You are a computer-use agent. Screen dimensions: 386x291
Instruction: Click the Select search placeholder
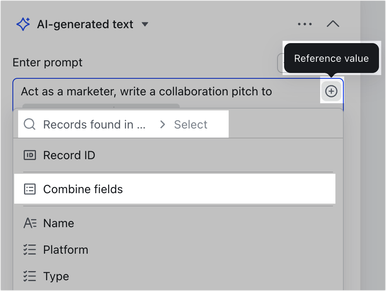tap(191, 124)
